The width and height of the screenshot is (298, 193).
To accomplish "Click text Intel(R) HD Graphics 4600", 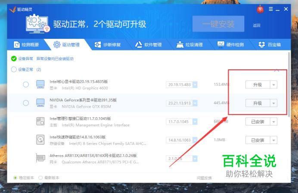I will pyautogui.click(x=85, y=88).
